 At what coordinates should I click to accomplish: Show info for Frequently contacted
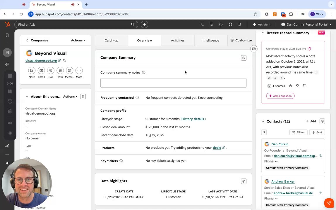click(137, 98)
